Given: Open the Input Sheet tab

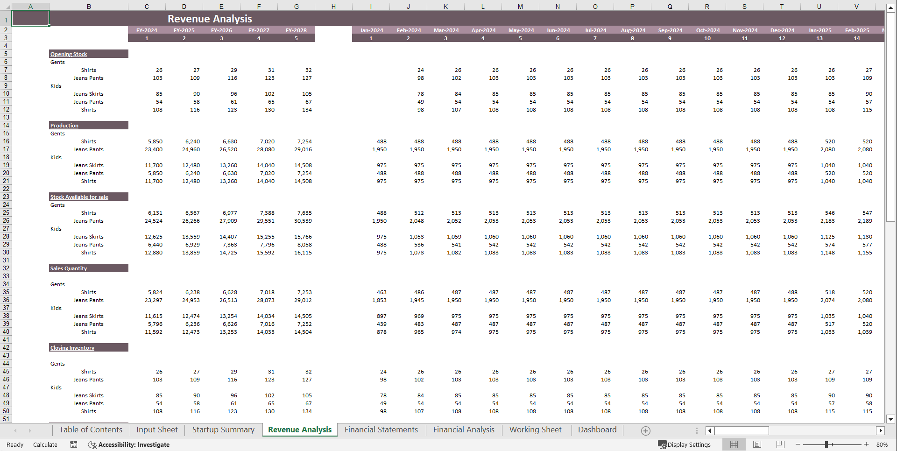Looking at the screenshot, I should click(156, 430).
